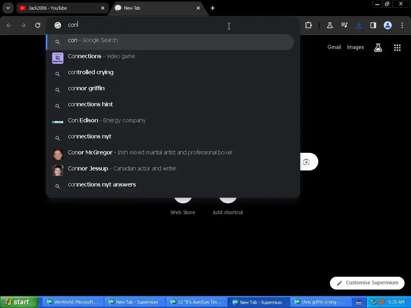Select 'Con Edison - Energy company' suggestion
Viewport: 411px width, 308px height.
pos(170,122)
